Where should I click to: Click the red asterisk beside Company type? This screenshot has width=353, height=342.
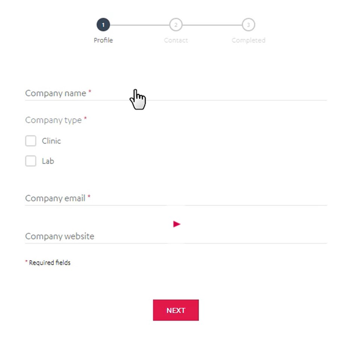(85, 119)
